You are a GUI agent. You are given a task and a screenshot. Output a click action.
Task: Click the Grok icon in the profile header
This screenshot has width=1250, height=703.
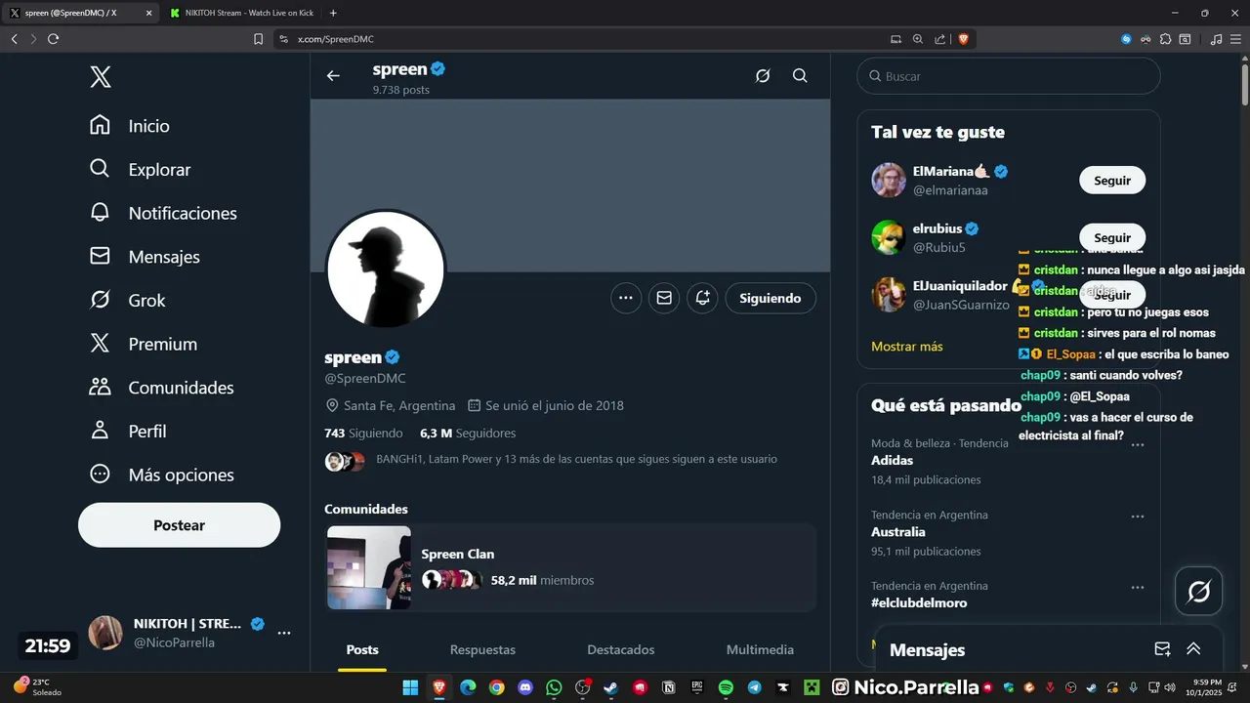[763, 76]
